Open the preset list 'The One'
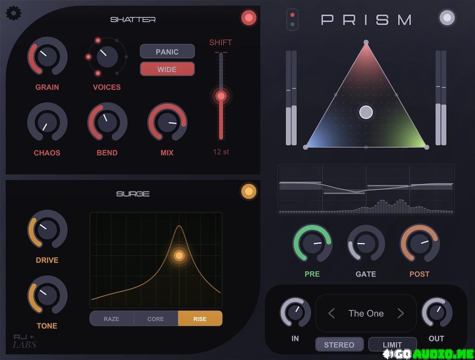Viewport: 475px width, 360px height. 366,313
